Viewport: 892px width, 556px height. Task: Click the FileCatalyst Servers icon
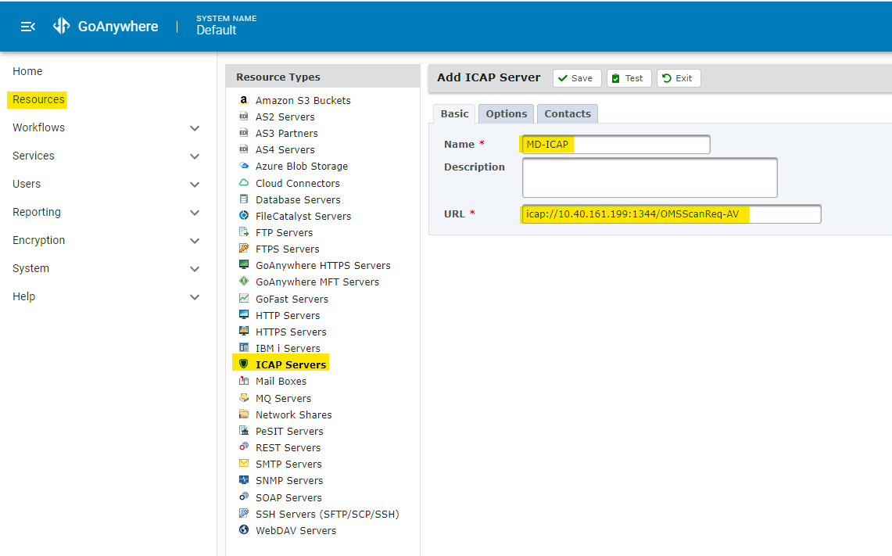[244, 216]
